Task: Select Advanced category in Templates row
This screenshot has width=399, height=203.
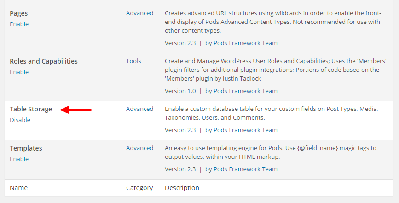Action: (x=139, y=148)
